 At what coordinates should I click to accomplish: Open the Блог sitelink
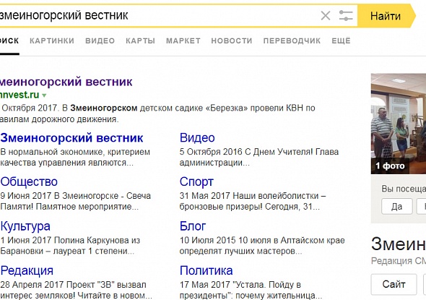[x=193, y=226]
